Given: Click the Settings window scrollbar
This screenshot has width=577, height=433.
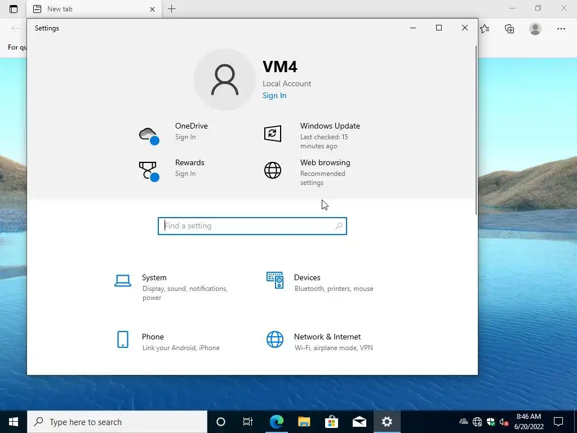Looking at the screenshot, I should 476,130.
